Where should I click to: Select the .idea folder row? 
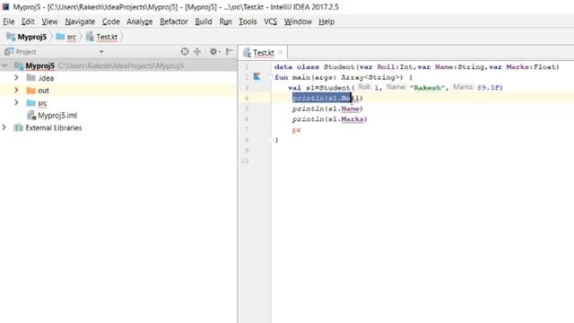point(118,78)
